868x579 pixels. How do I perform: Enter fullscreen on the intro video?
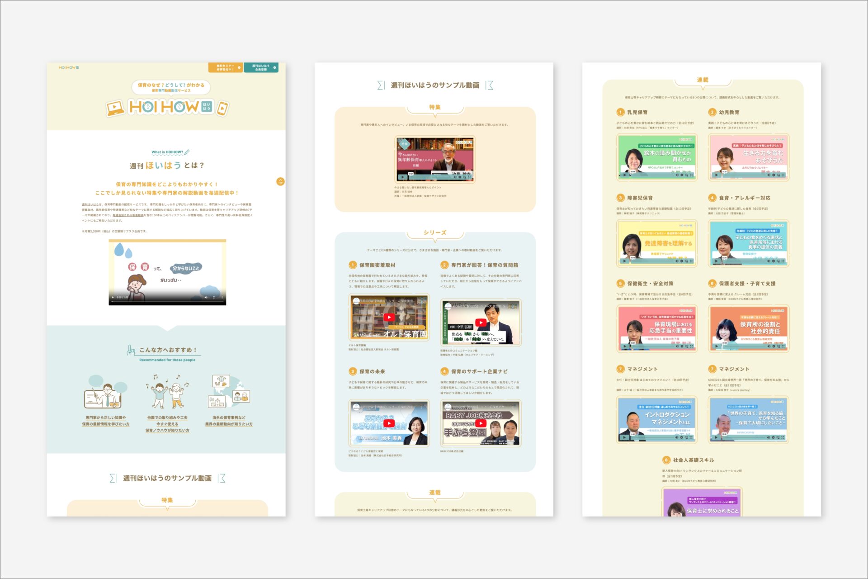[214, 297]
